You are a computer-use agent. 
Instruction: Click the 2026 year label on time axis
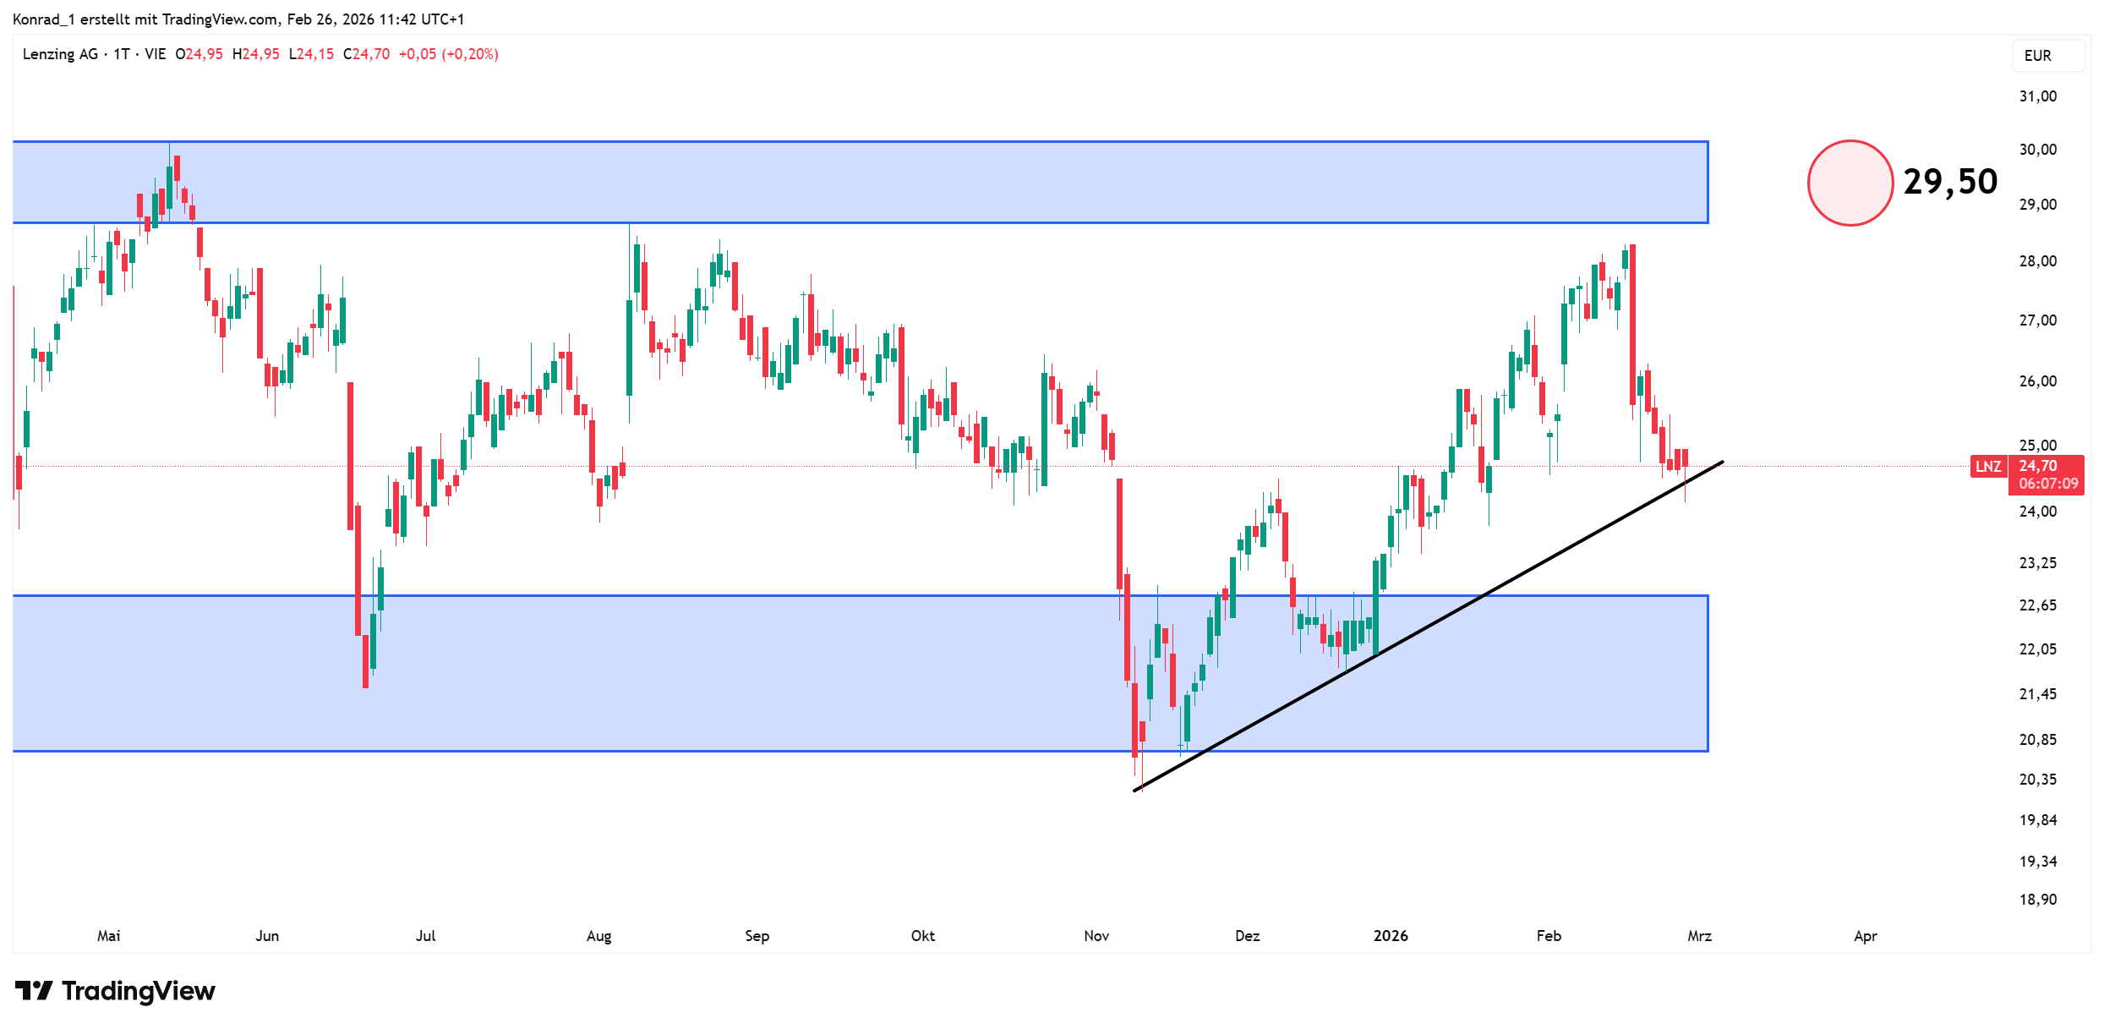coord(1391,936)
